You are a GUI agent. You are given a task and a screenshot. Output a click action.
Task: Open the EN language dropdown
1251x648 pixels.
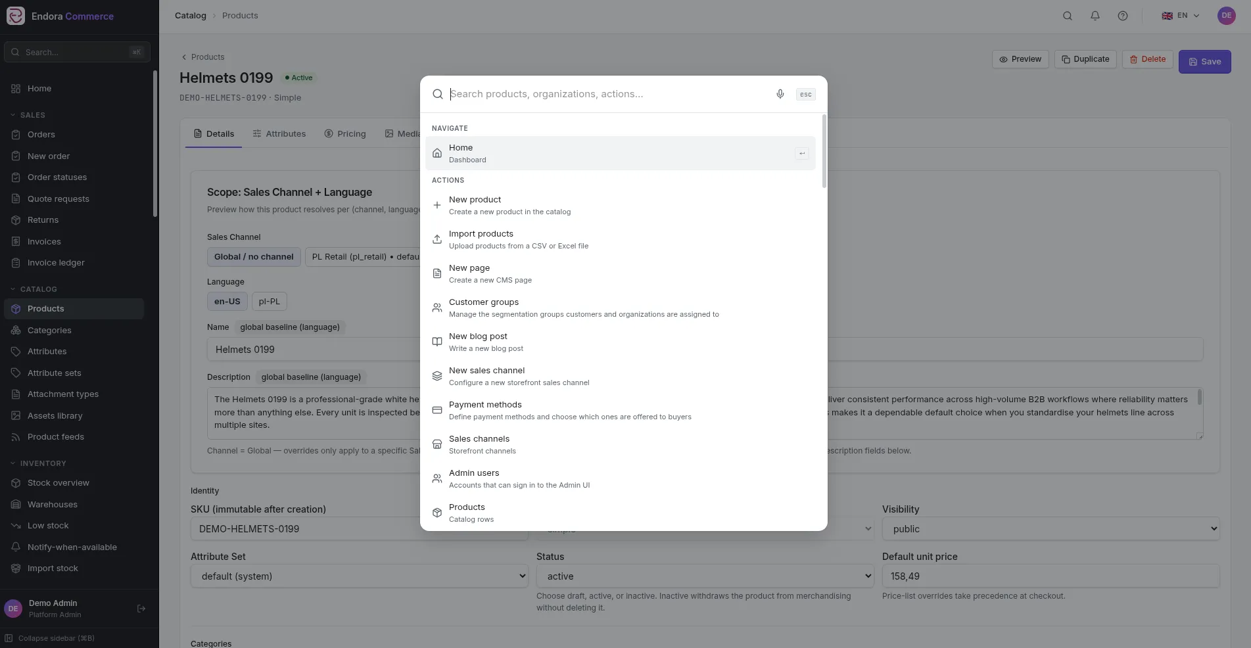pyautogui.click(x=1181, y=16)
